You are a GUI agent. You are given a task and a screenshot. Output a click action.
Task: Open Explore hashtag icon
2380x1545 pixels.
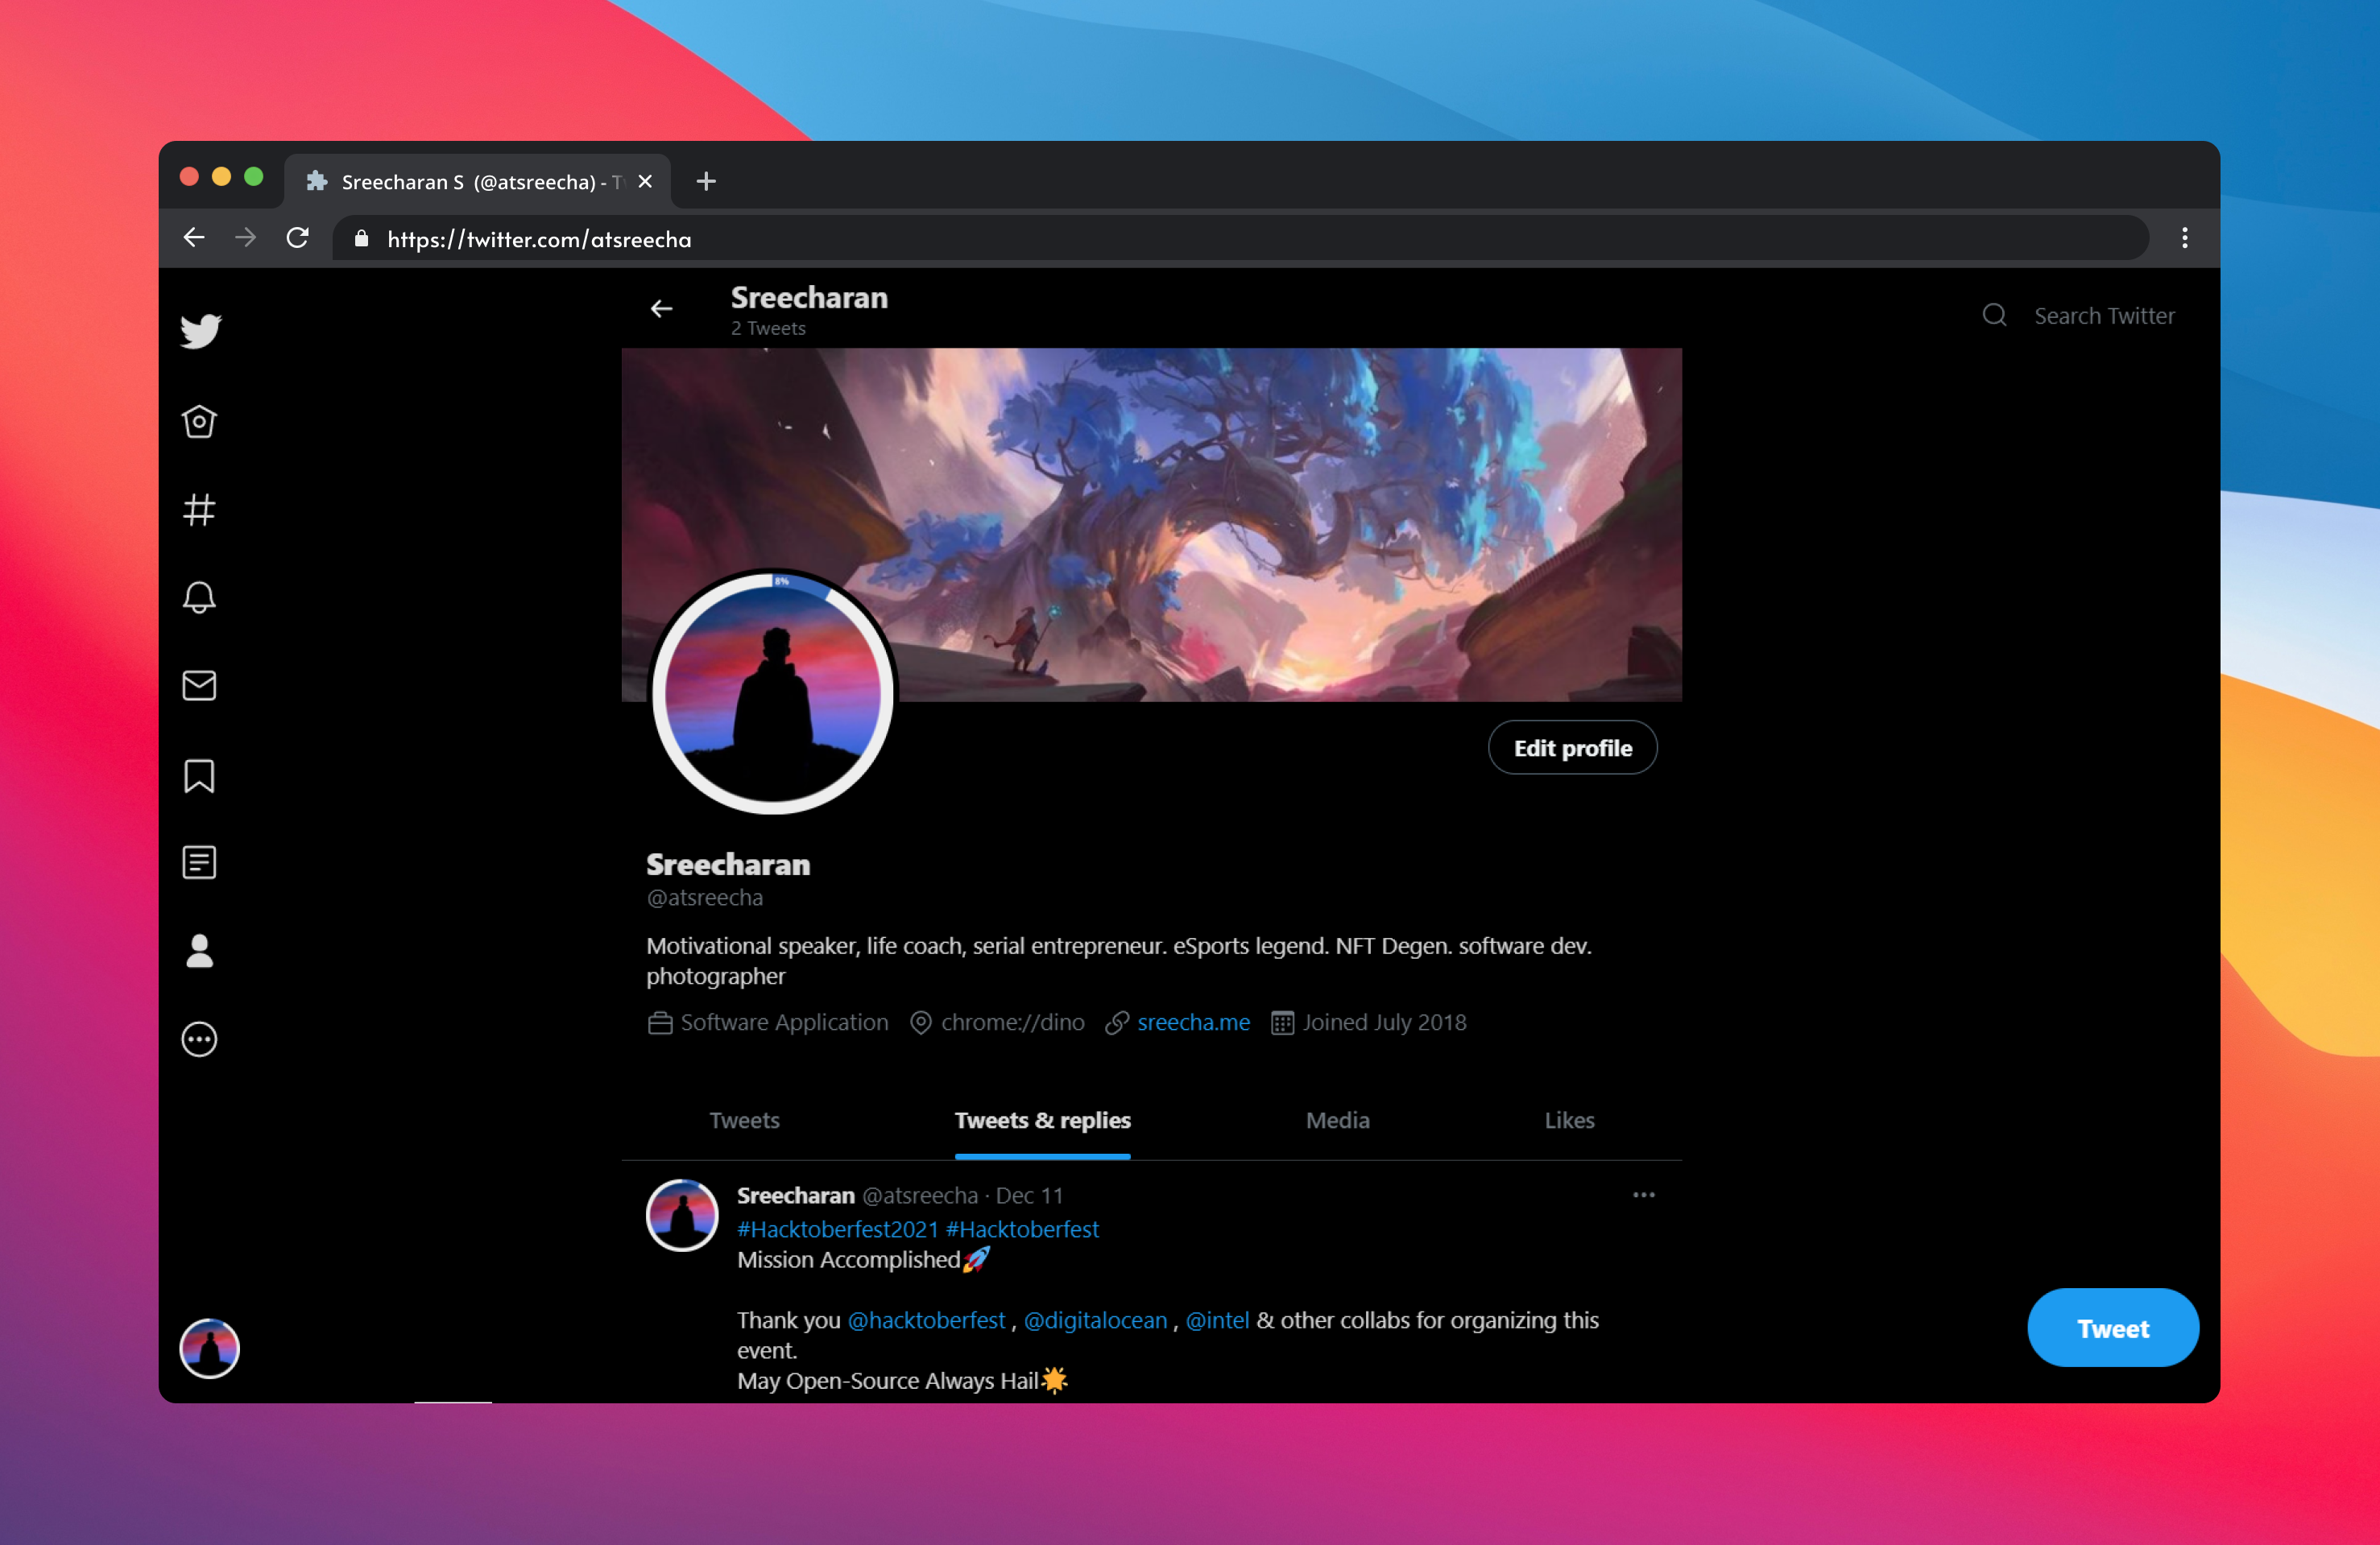coord(199,510)
